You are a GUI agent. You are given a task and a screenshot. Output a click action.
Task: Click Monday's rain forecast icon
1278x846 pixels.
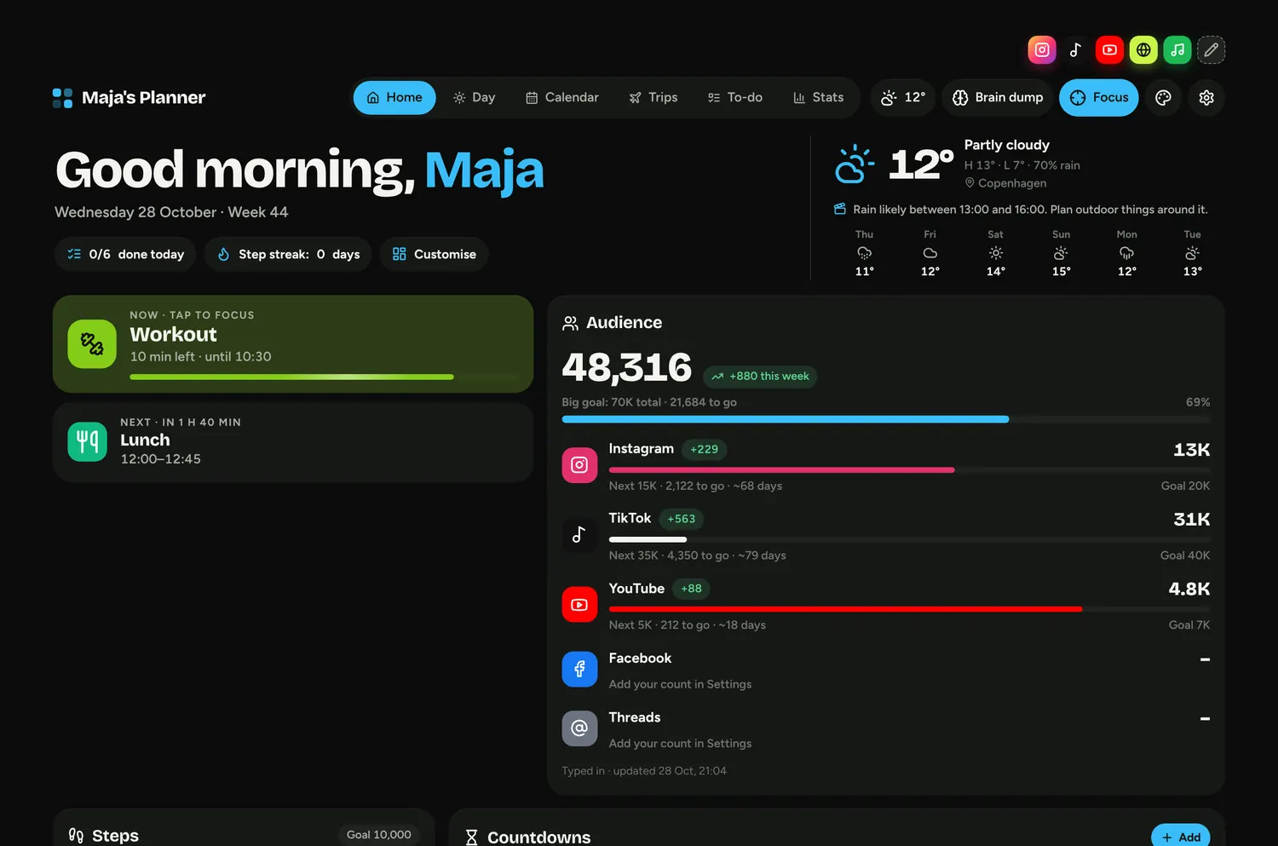click(x=1126, y=253)
